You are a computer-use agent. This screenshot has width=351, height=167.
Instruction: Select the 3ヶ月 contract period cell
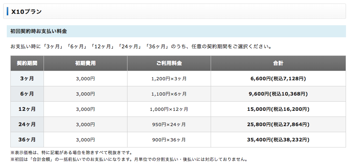coord(27,79)
